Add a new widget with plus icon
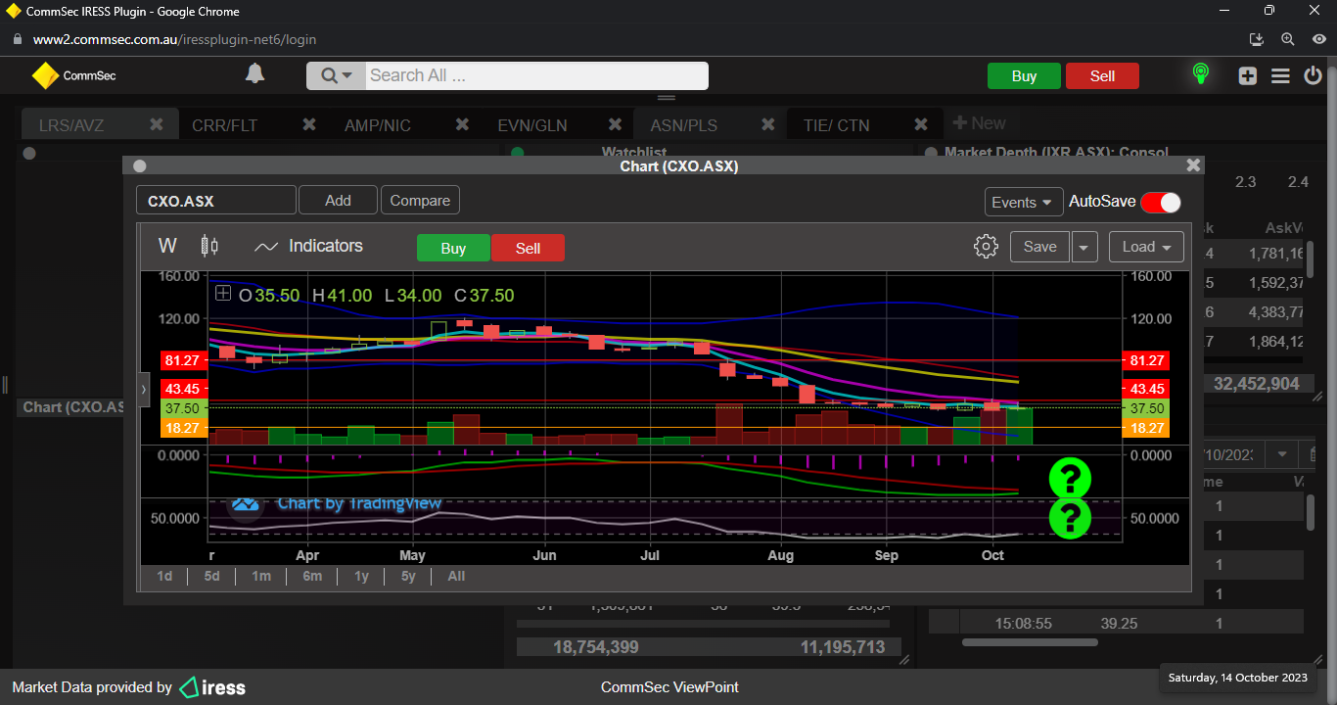This screenshot has width=1337, height=705. pyautogui.click(x=1247, y=75)
